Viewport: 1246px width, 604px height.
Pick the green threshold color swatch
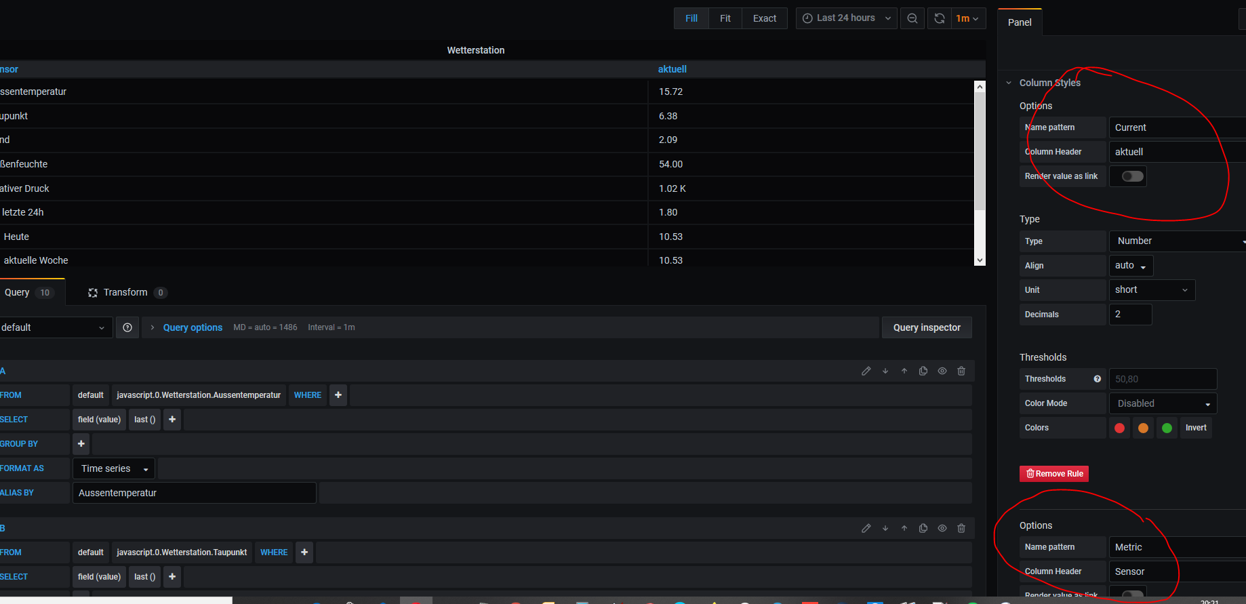coord(1167,428)
